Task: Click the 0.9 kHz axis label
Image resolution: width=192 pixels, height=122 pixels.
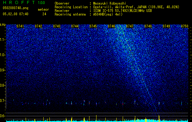Action: (2, 70)
